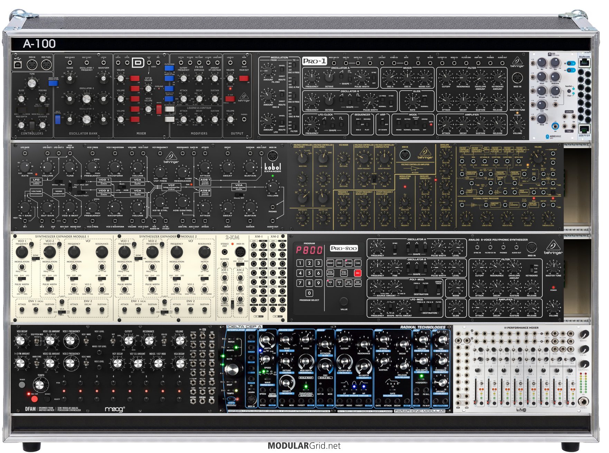Click the MIDI IN socket on Delta CEP A
Image resolution: width=609 pixels, height=453 pixels.
(x=251, y=400)
